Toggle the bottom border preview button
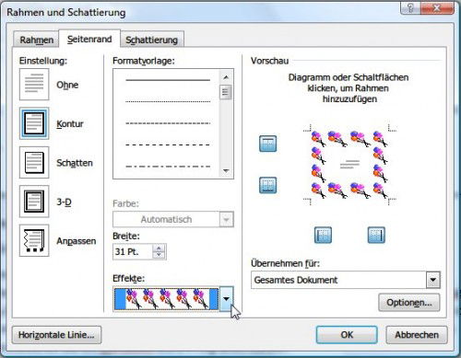This screenshot has width=461, height=358. [267, 185]
